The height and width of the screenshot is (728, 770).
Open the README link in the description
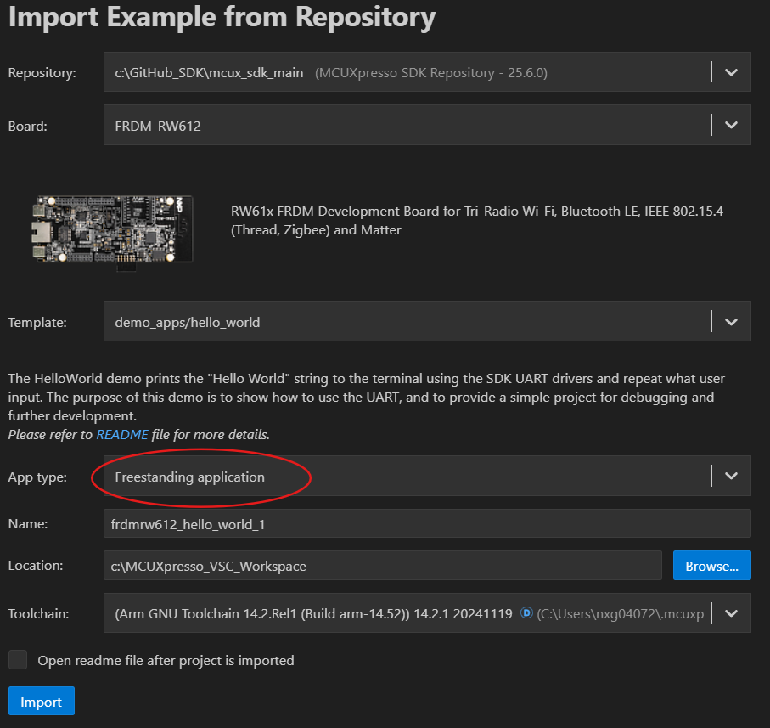pos(122,435)
